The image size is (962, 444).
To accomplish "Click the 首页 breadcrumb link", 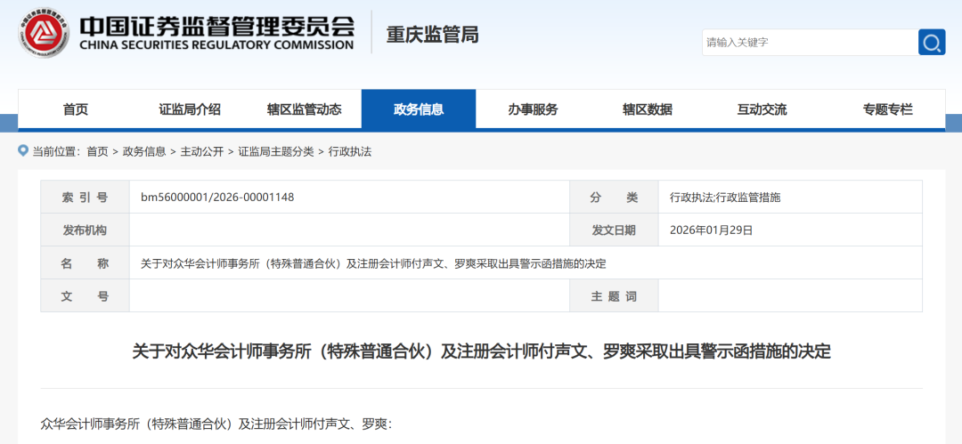I will 97,152.
